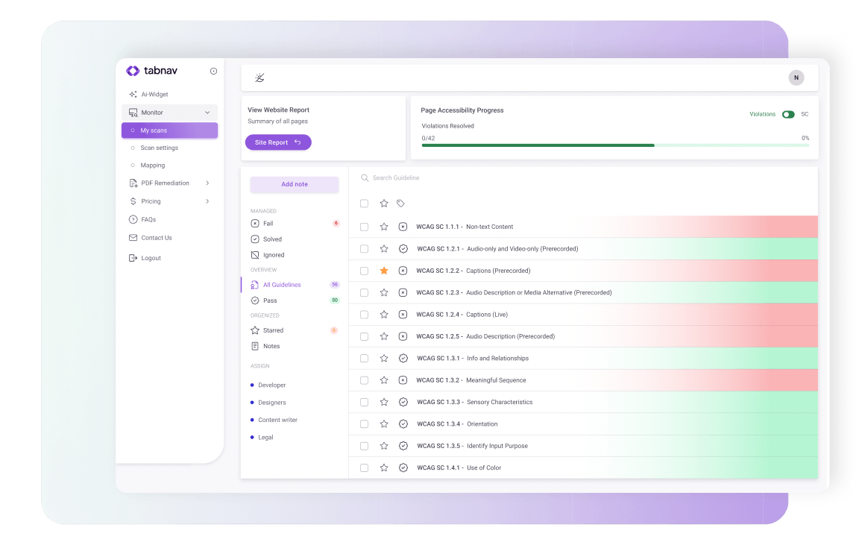Click the FAQs question mark icon
865x551 pixels.
point(134,219)
